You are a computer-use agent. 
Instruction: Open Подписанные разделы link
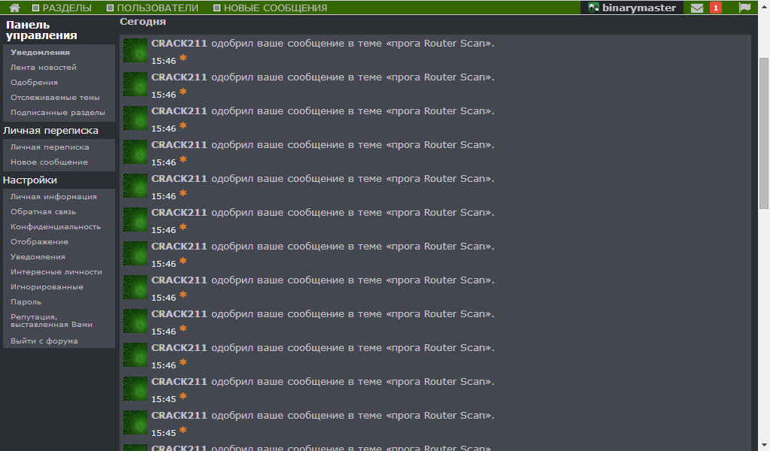pos(59,113)
